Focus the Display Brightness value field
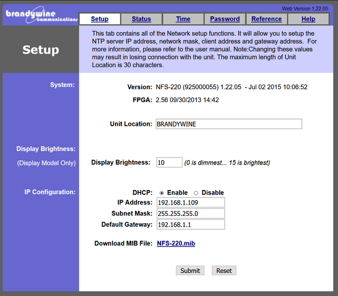 click(x=170, y=162)
